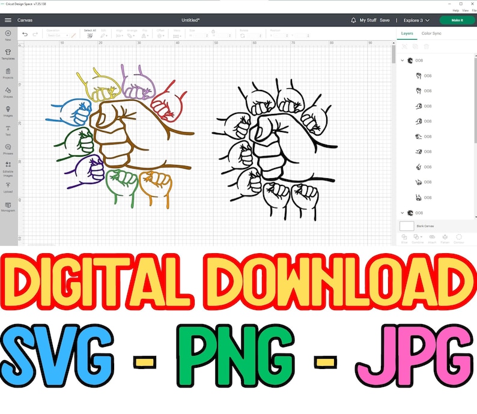The image size is (477, 414).
Task: Open My Stuff
Action: 368,20
